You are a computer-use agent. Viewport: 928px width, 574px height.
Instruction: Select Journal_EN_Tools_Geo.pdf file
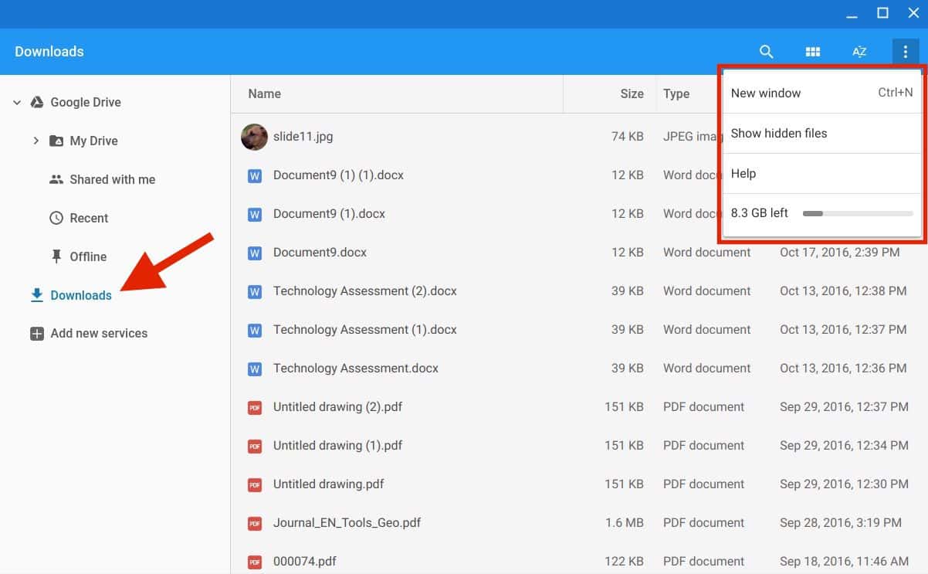point(347,522)
